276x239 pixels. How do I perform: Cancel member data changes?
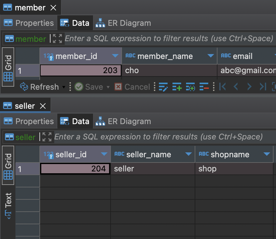pos(132,87)
